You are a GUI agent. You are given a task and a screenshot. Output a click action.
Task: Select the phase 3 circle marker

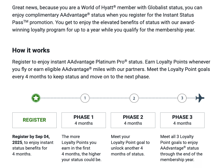182,98
